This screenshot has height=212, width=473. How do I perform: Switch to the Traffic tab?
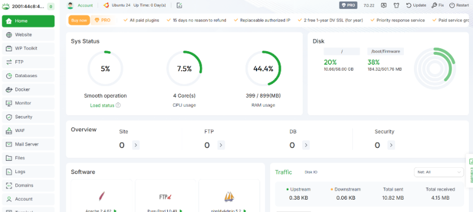[284, 172]
